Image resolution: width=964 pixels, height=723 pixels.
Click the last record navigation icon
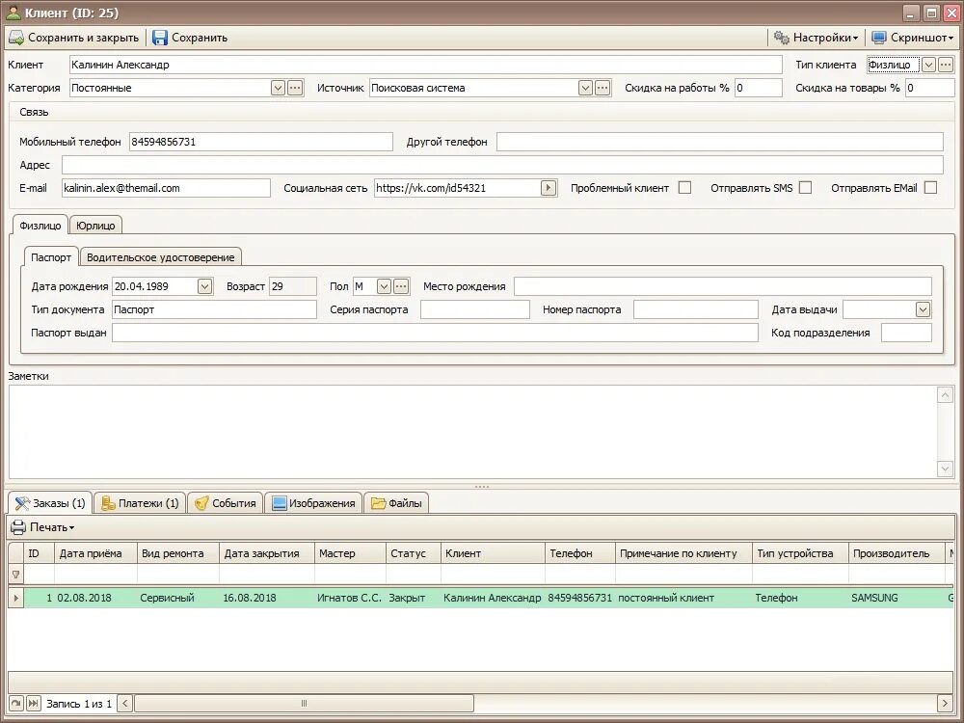(33, 703)
